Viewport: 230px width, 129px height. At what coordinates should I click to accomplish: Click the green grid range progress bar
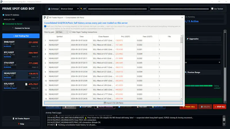[199, 86]
